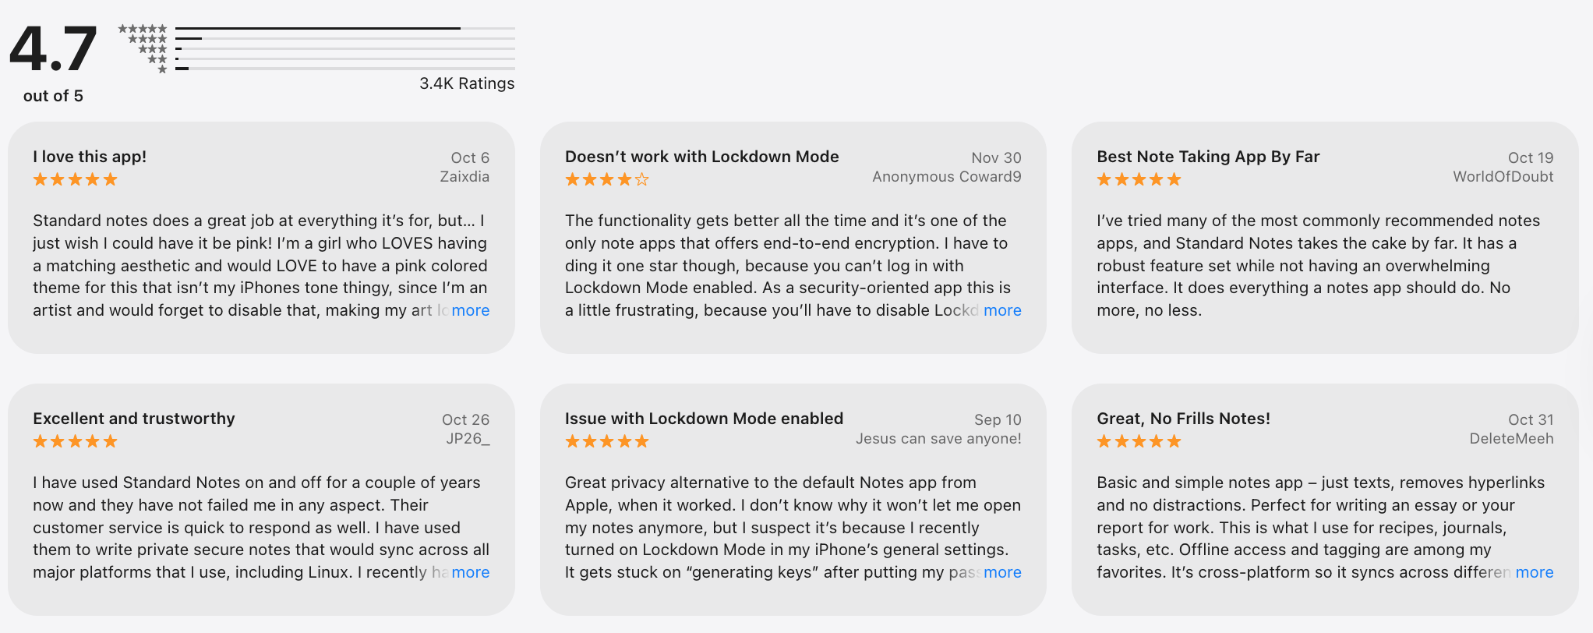
Task: Expand the "Doesn't work with Lockdown Mode" review
Action: (1002, 310)
